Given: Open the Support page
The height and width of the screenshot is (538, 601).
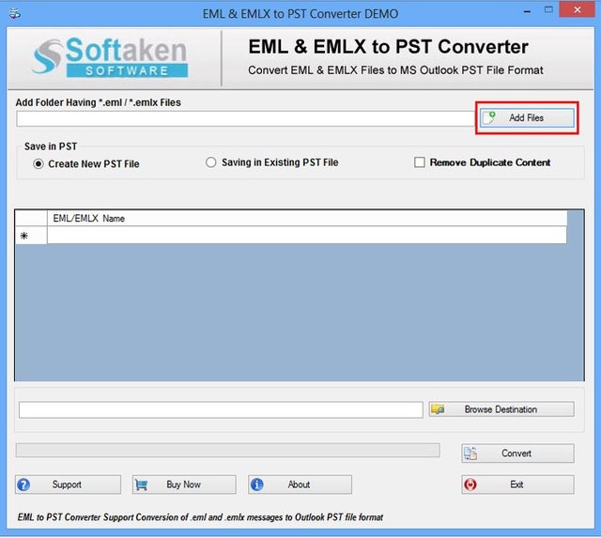Looking at the screenshot, I should (68, 484).
